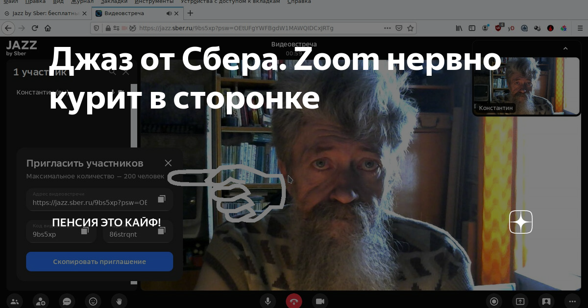Go back in the browser
This screenshot has width=588, height=308.
pyautogui.click(x=8, y=28)
